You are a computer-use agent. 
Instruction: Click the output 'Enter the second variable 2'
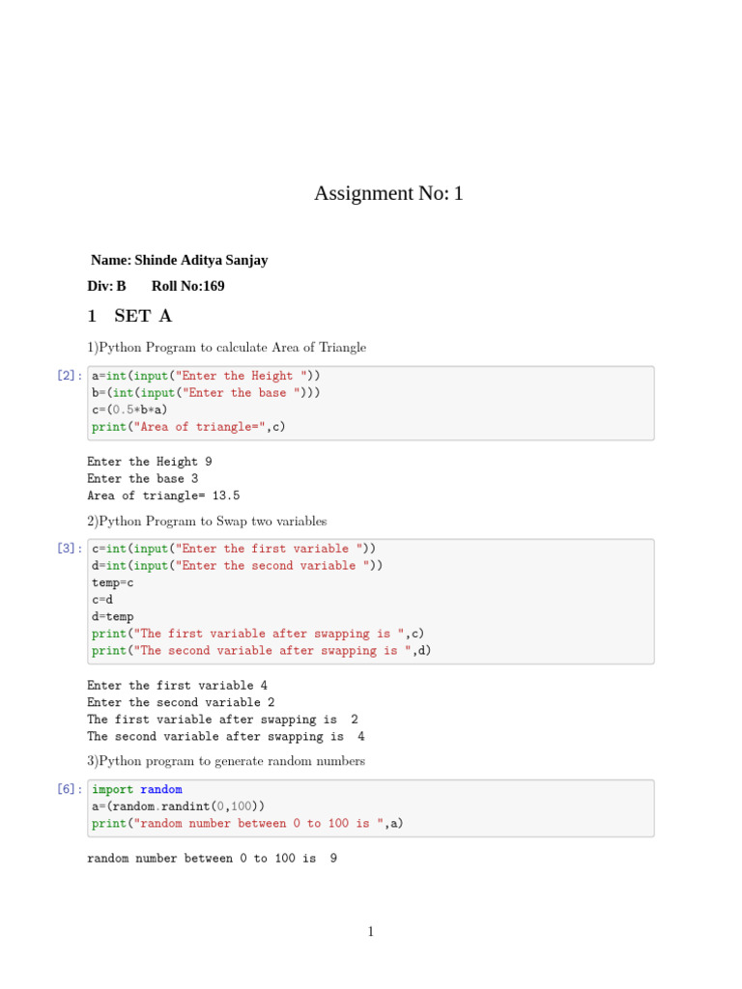[x=181, y=703]
